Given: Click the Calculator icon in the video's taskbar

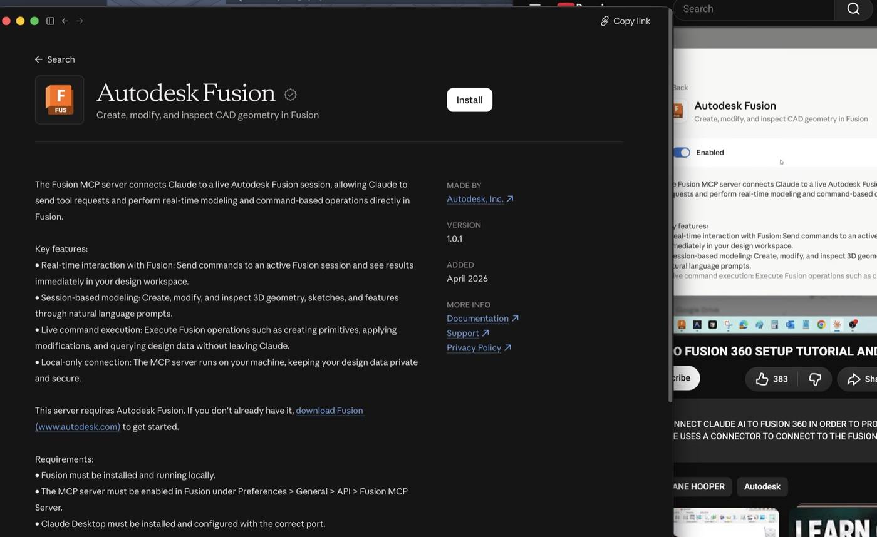Looking at the screenshot, I should [x=774, y=324].
